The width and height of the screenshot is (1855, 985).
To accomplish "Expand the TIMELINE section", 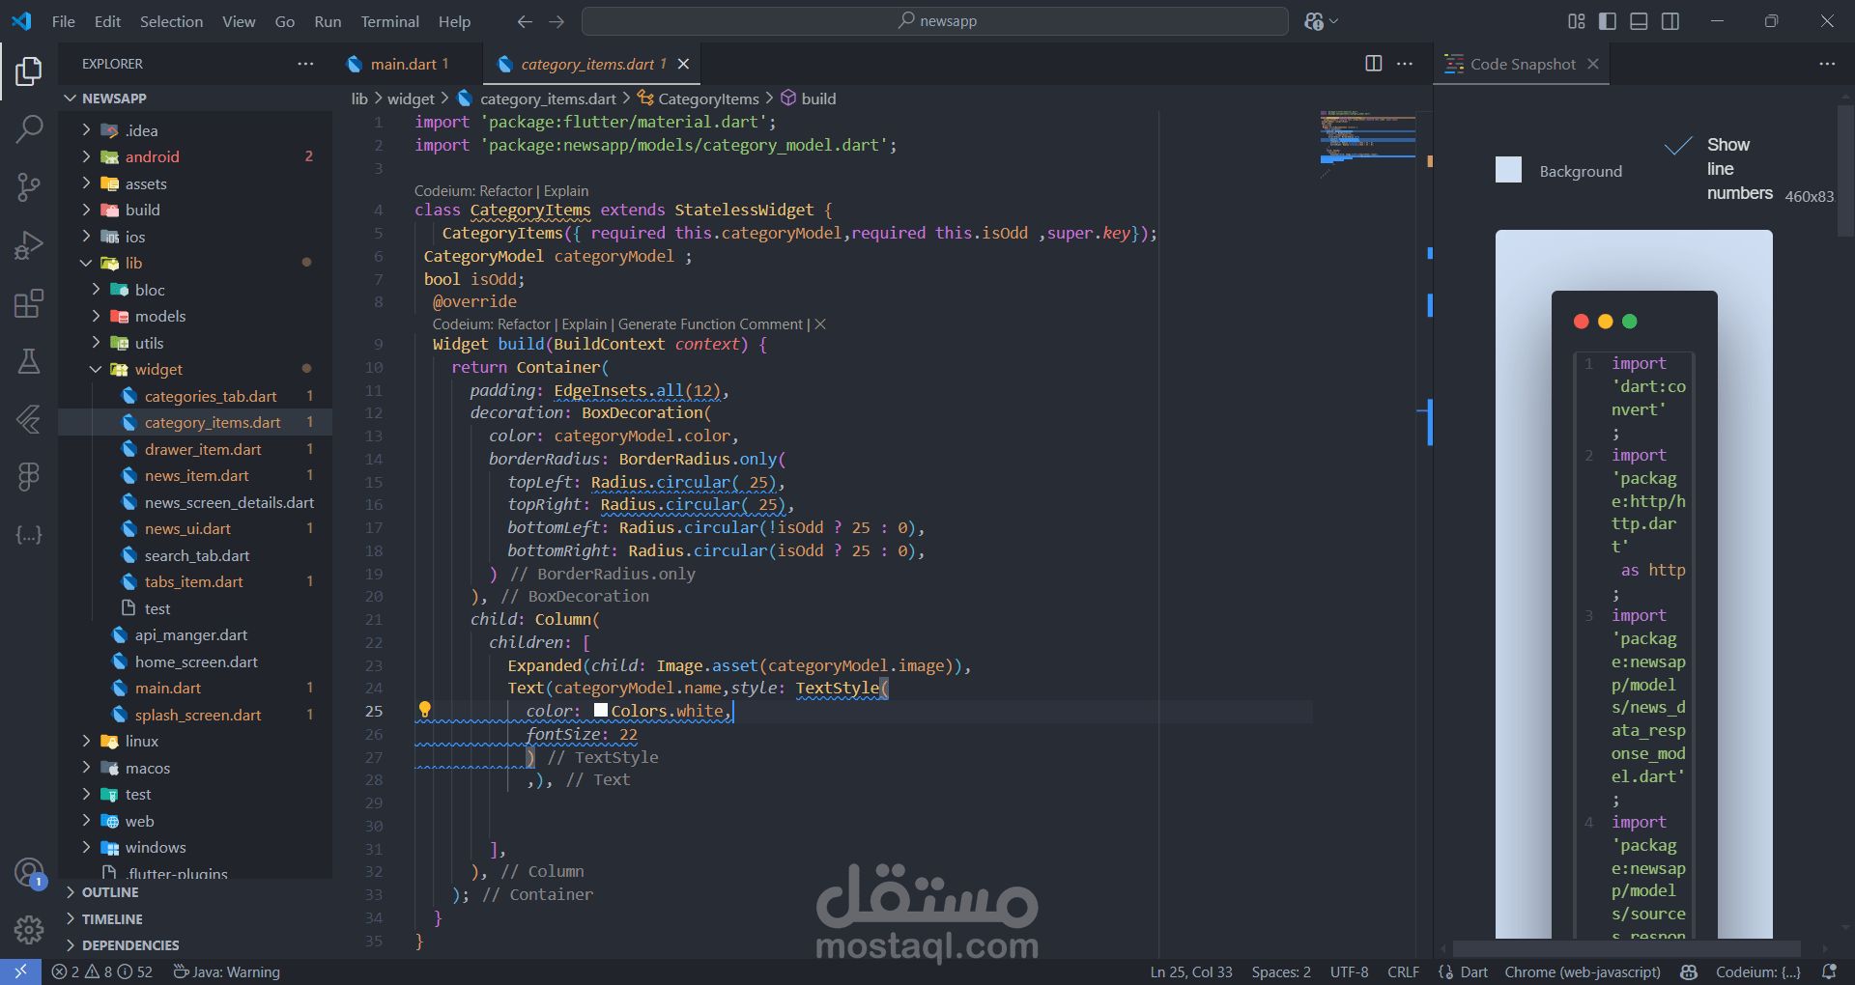I will point(195,919).
